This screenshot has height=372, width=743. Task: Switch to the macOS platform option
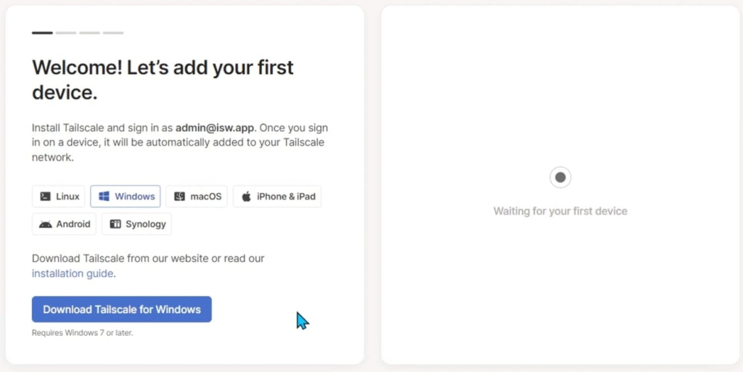pyautogui.click(x=197, y=197)
